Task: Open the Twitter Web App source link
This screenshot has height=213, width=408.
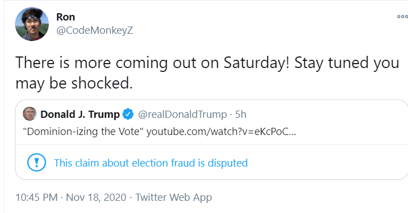Action: point(174,198)
